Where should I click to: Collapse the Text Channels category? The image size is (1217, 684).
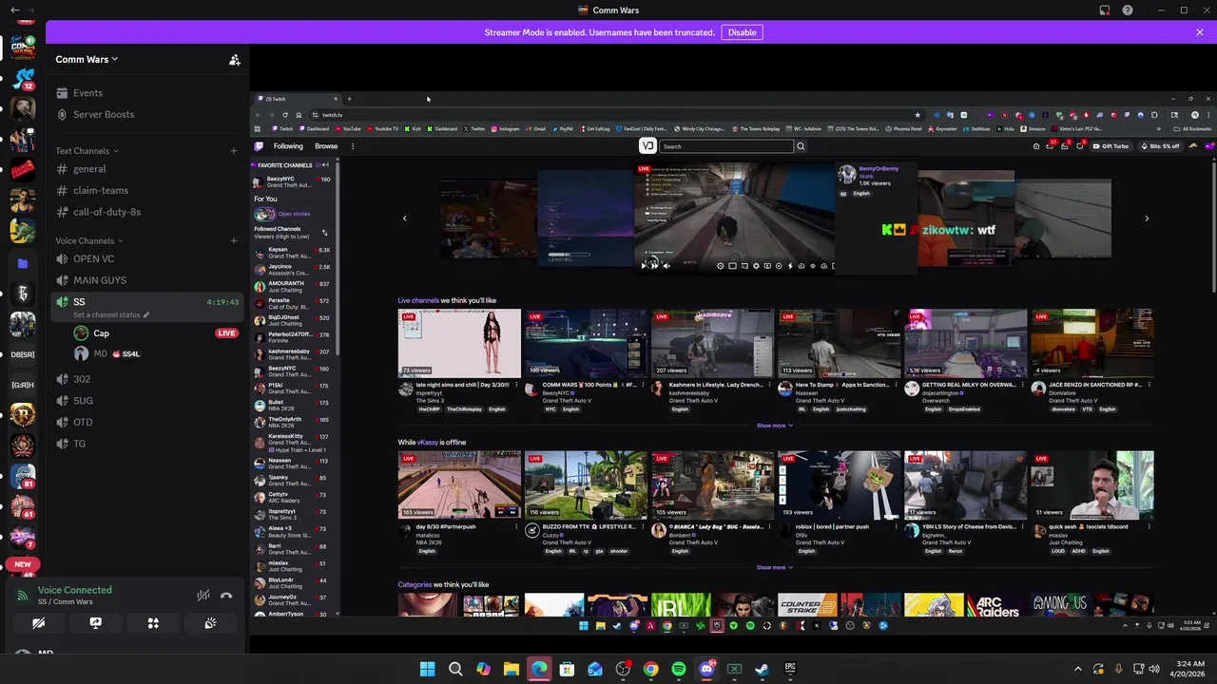[x=87, y=150]
